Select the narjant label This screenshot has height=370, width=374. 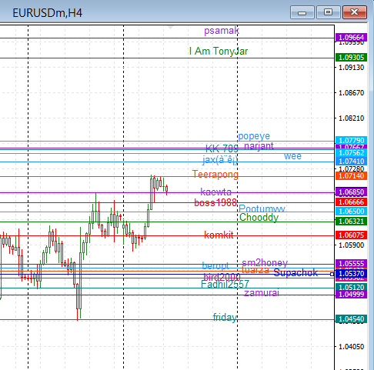point(259,146)
